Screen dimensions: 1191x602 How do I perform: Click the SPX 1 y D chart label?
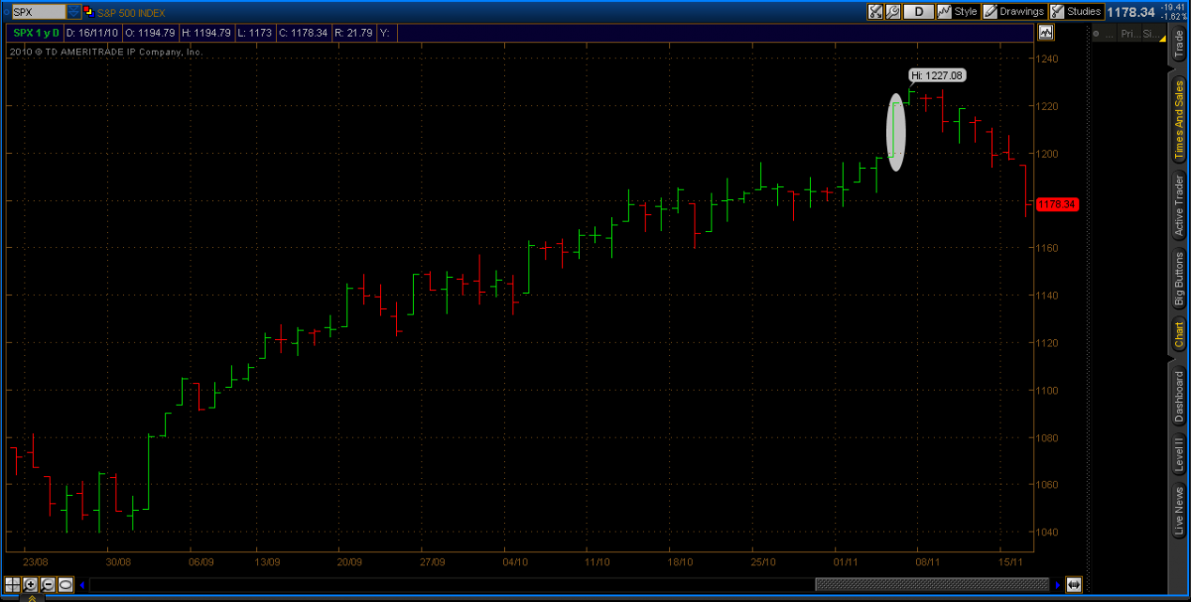pyautogui.click(x=36, y=33)
